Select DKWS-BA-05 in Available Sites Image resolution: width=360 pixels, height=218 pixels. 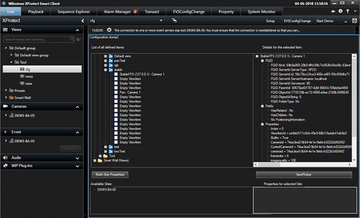(106, 189)
